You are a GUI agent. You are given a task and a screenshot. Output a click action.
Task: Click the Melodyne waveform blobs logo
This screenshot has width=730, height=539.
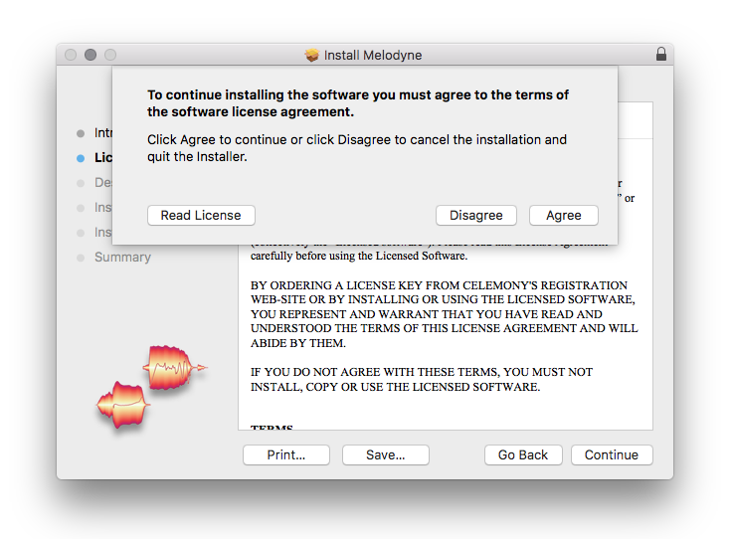point(151,386)
